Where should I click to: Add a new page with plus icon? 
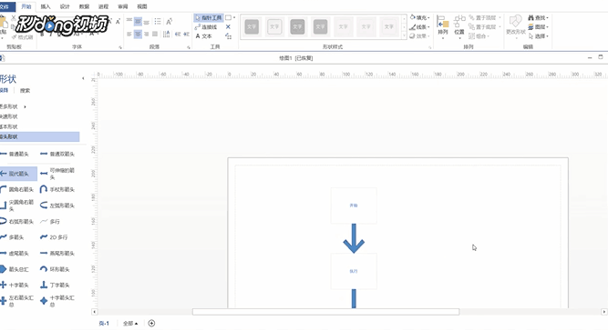(x=151, y=323)
